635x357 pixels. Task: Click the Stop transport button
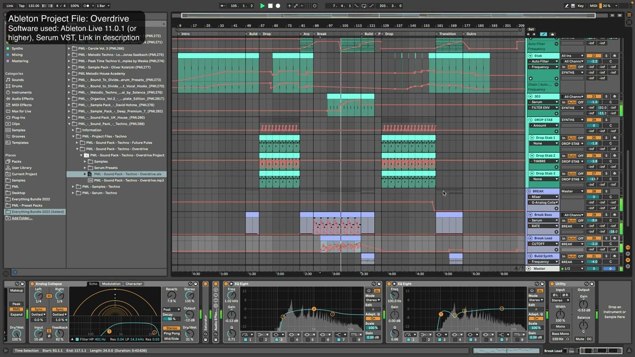tap(270, 6)
